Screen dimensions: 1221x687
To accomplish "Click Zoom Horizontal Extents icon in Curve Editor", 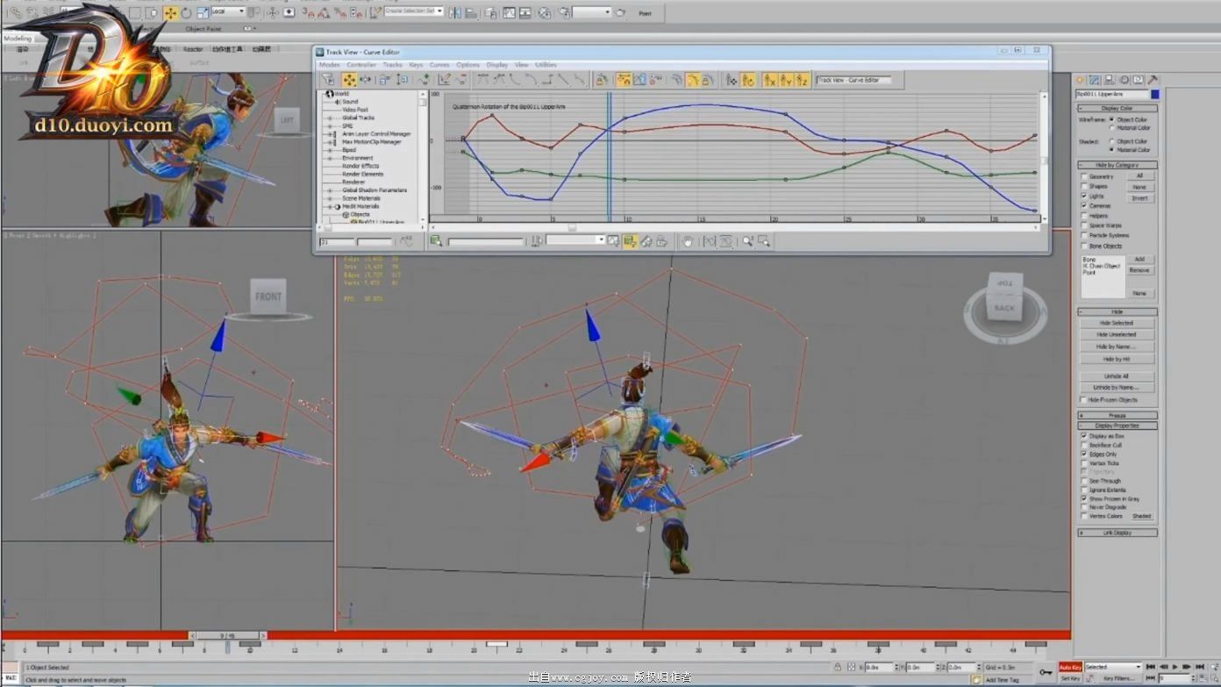I will pyautogui.click(x=710, y=240).
